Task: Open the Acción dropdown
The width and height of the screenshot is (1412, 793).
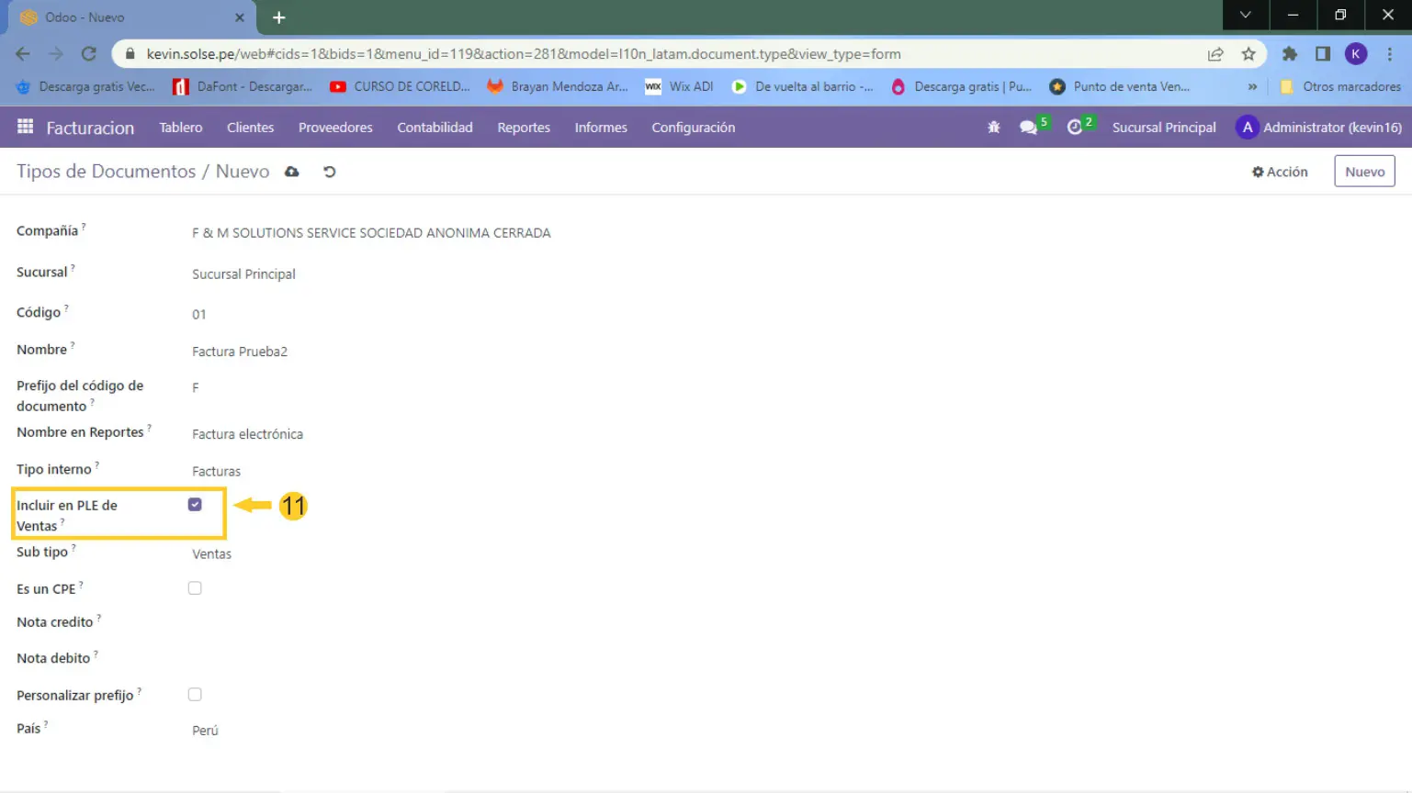Action: (1280, 172)
